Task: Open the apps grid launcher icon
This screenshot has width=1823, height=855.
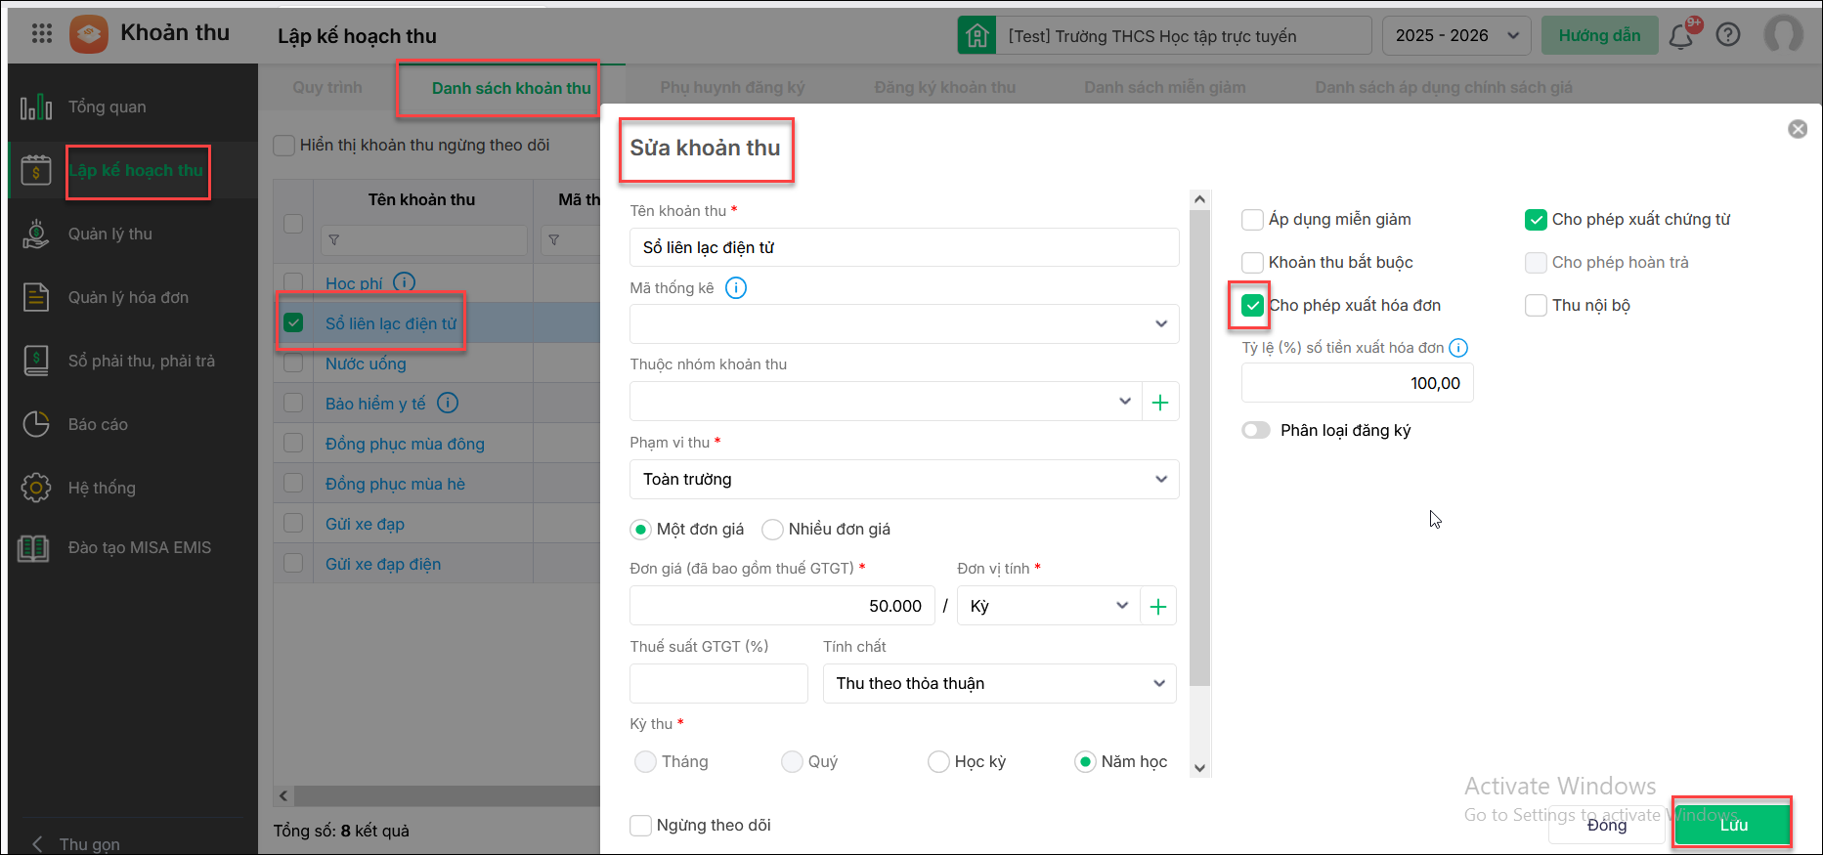Action: pyautogui.click(x=42, y=34)
